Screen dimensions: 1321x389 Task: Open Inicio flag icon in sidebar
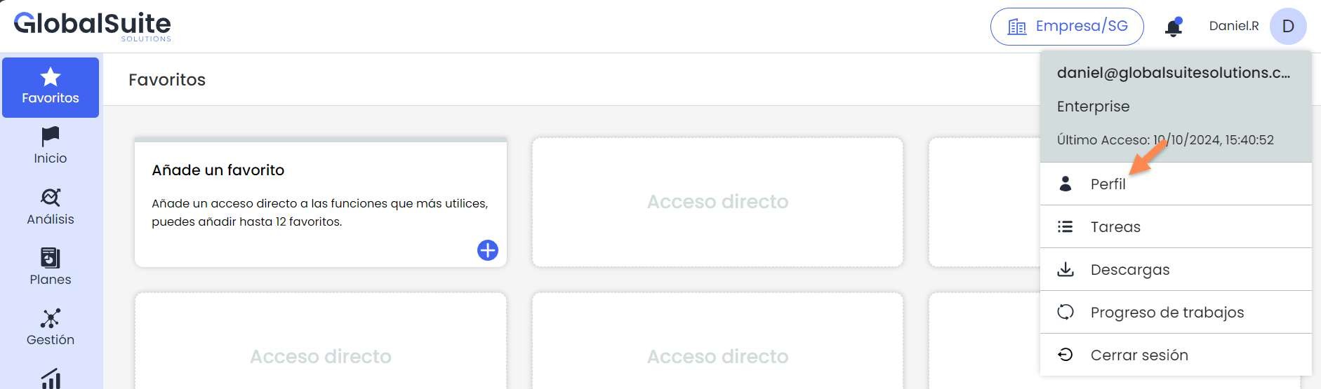coord(51,136)
